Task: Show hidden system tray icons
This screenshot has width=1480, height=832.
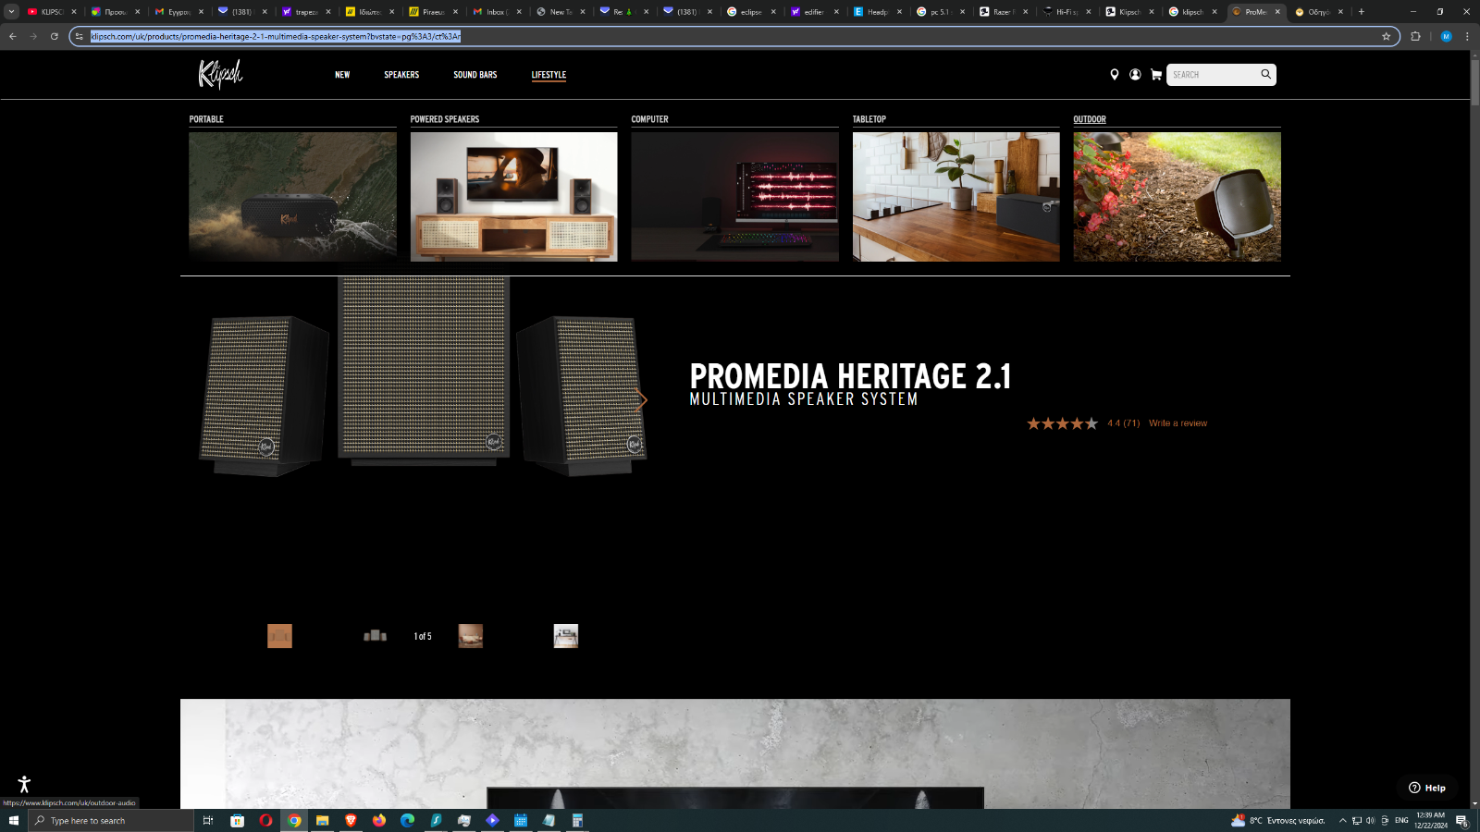Action: [x=1342, y=820]
